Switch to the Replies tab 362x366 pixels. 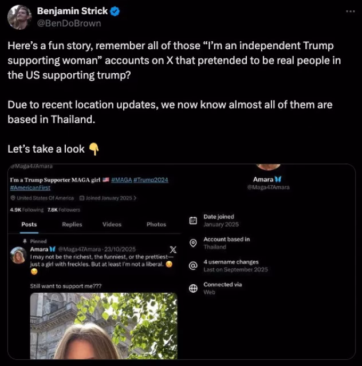point(72,224)
